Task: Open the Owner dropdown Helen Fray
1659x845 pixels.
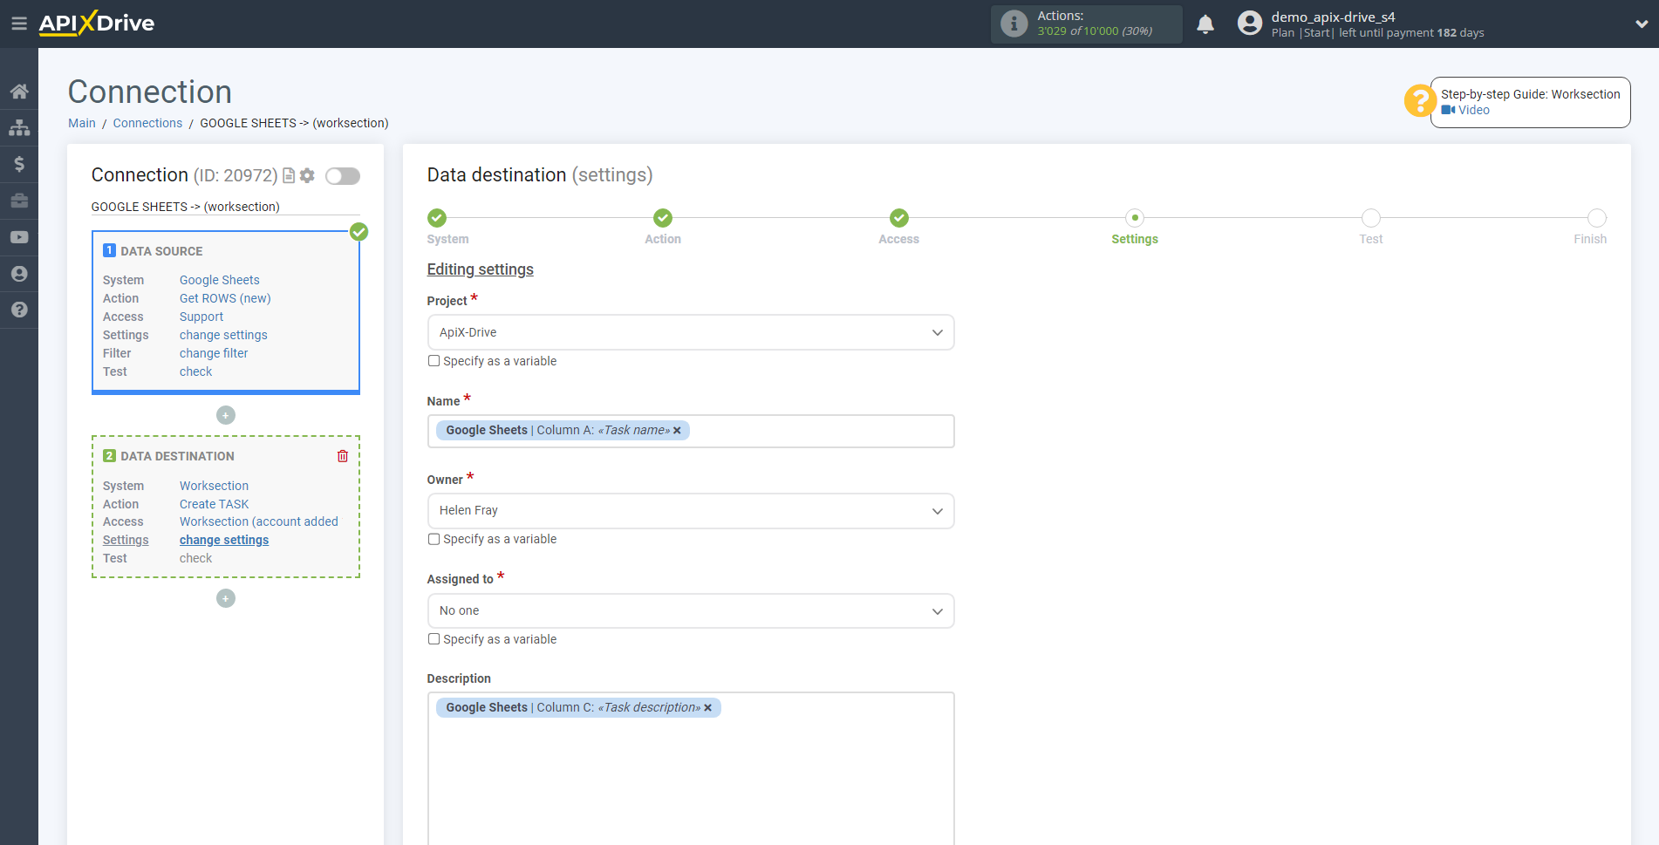Action: [x=691, y=511]
